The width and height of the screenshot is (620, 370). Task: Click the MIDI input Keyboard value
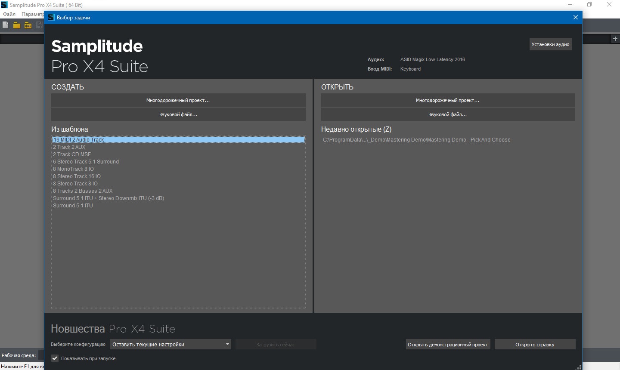[410, 69]
